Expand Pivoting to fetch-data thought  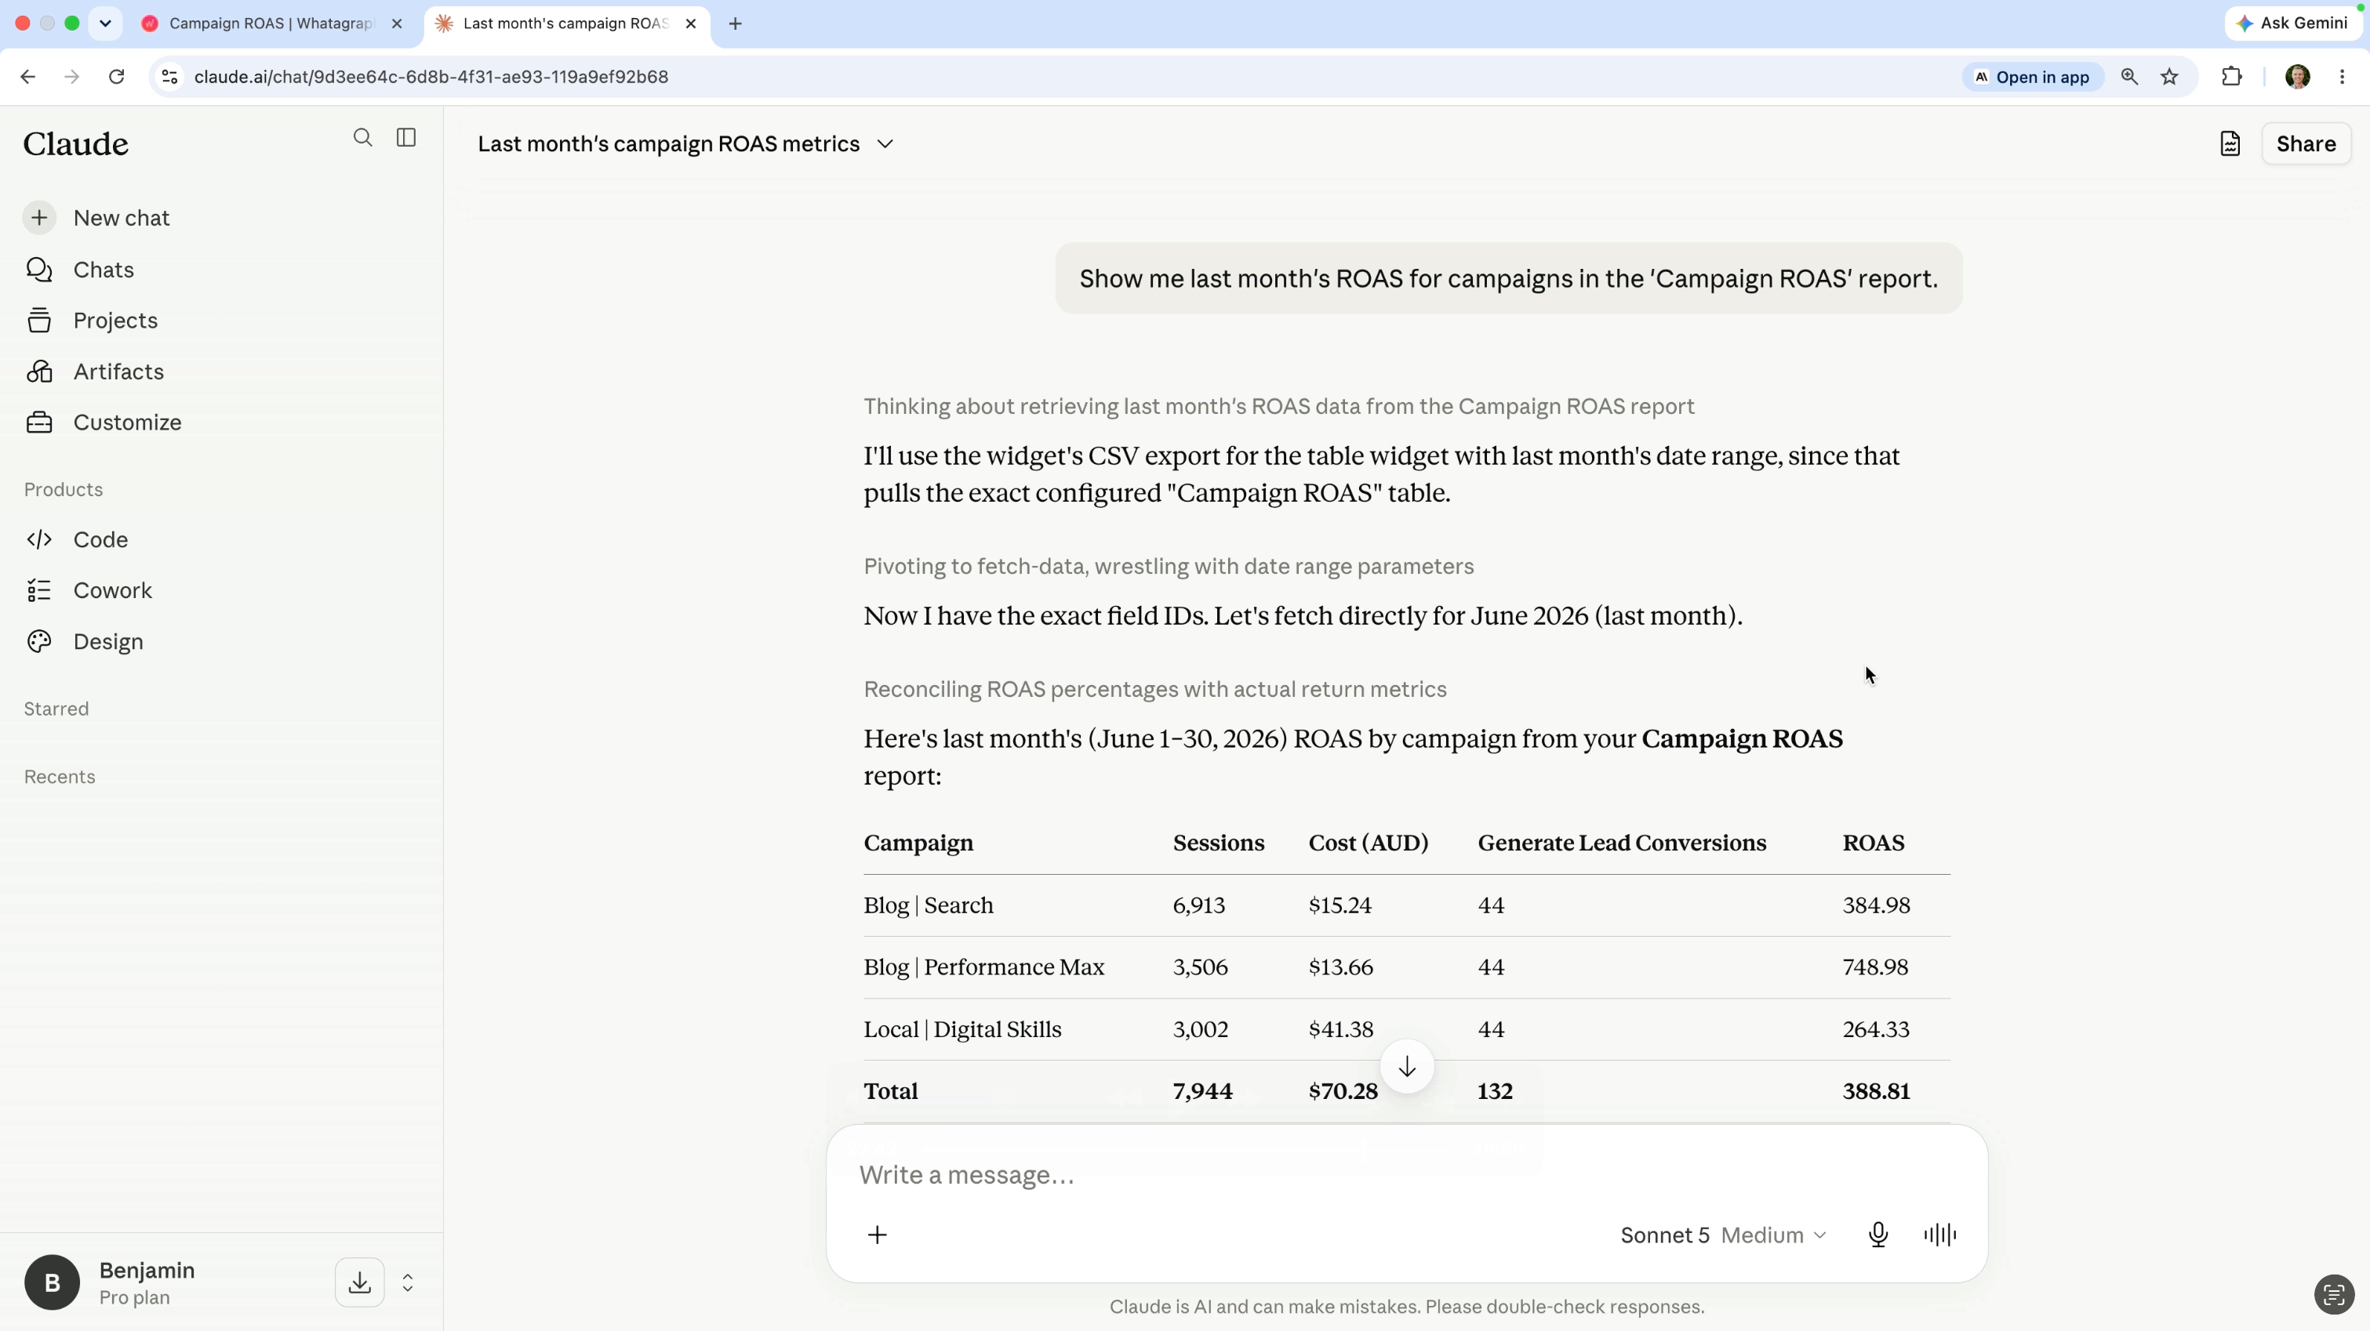1169,567
